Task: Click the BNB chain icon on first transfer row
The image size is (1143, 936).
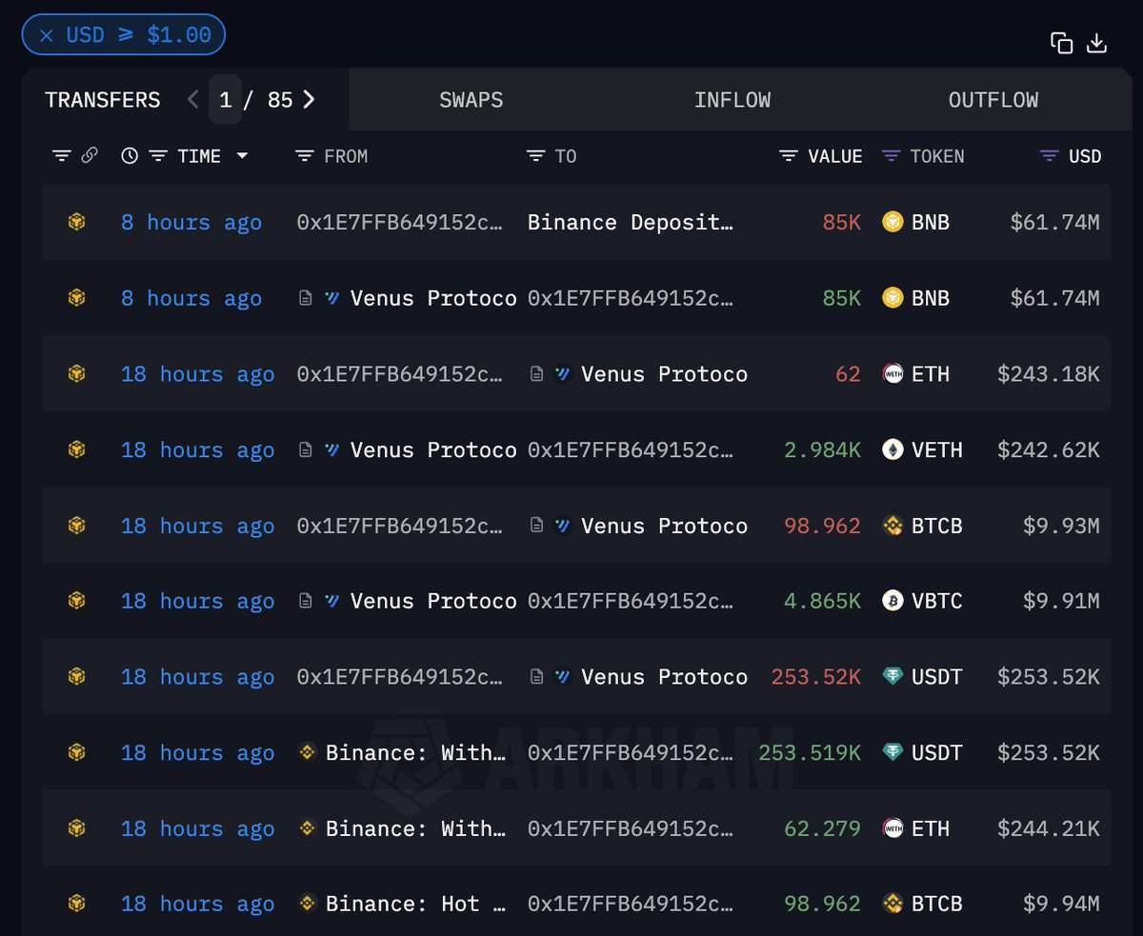Action: coord(76,222)
